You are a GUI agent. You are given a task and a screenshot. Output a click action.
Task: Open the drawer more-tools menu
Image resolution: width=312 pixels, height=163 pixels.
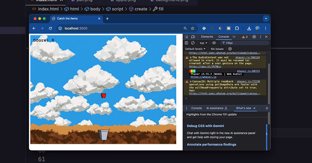[186, 108]
